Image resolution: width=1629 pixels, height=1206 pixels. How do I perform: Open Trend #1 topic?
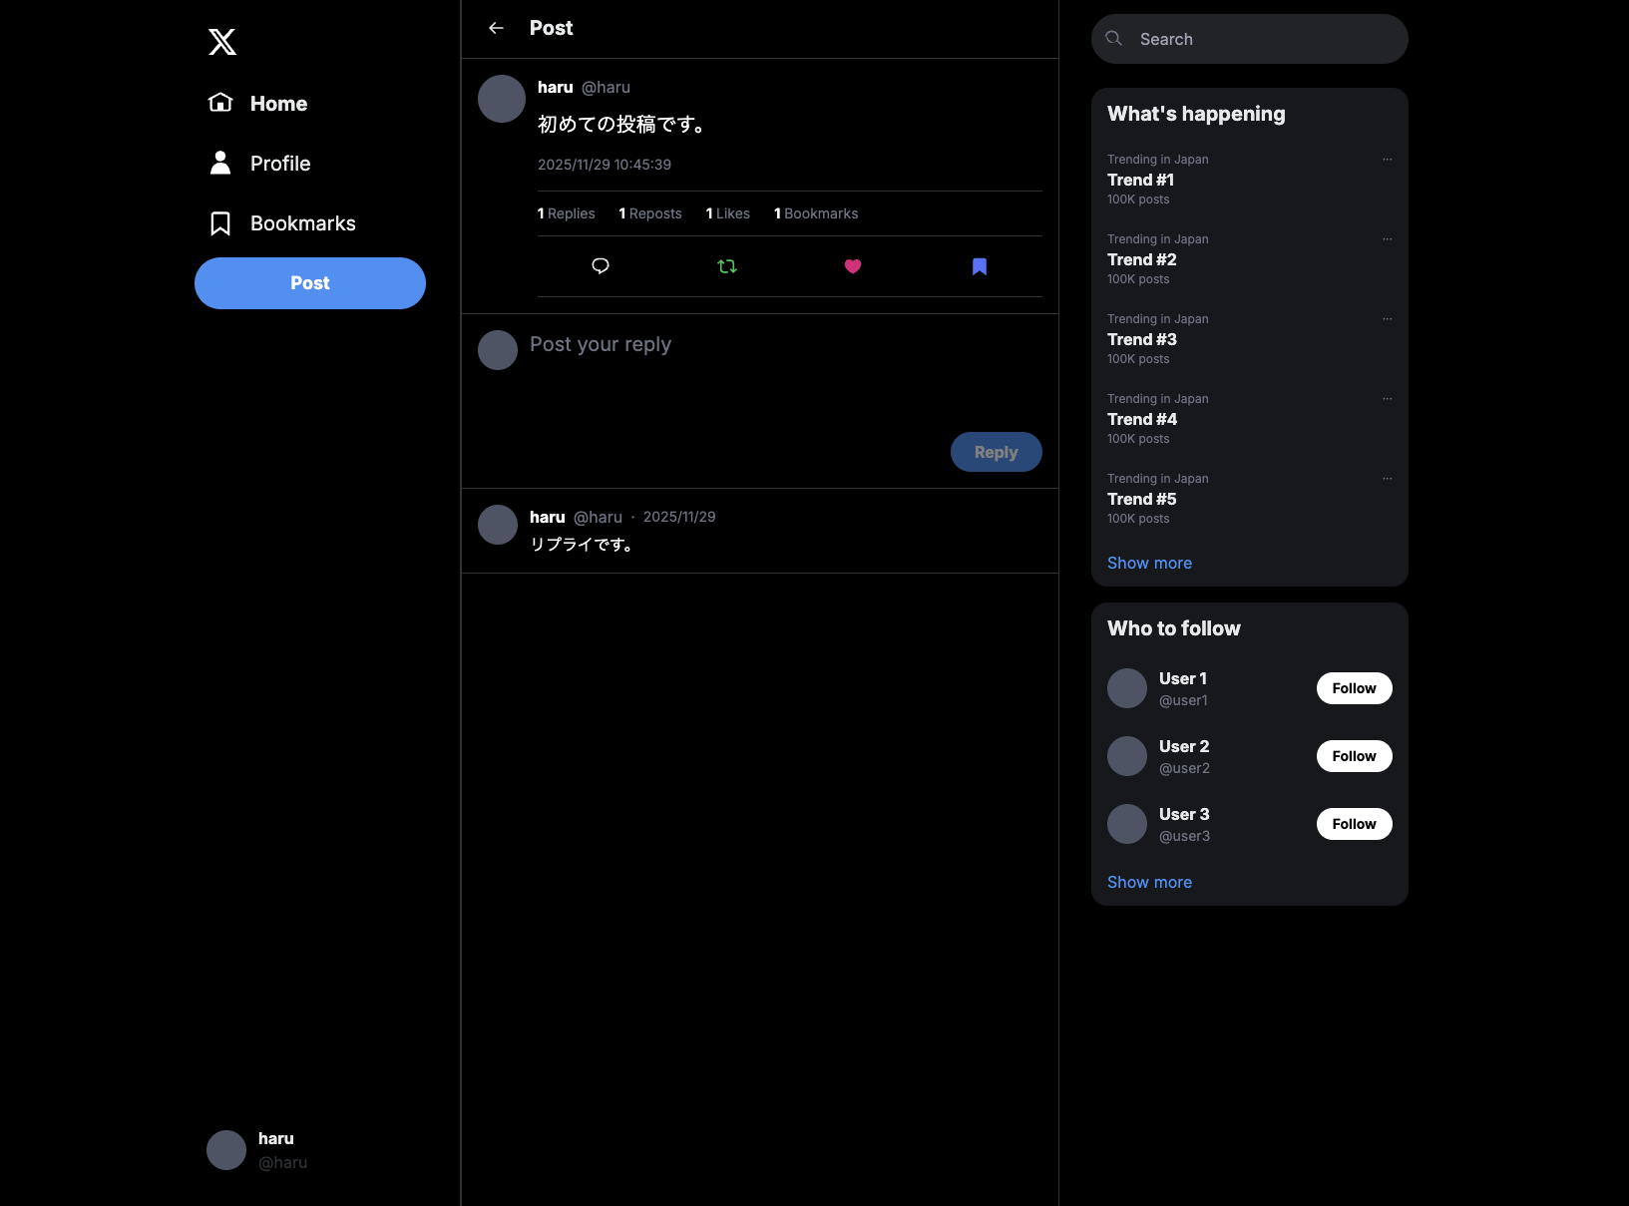[1140, 180]
